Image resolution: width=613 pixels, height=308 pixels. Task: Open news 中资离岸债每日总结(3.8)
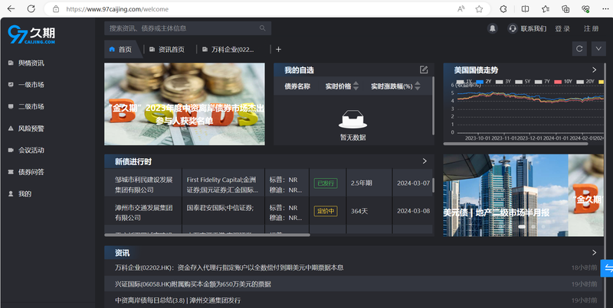click(x=178, y=300)
